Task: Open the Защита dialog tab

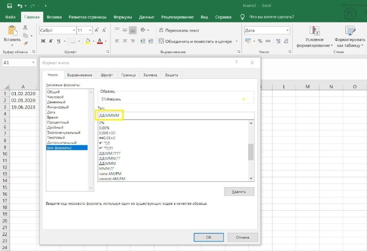Action: click(171, 75)
